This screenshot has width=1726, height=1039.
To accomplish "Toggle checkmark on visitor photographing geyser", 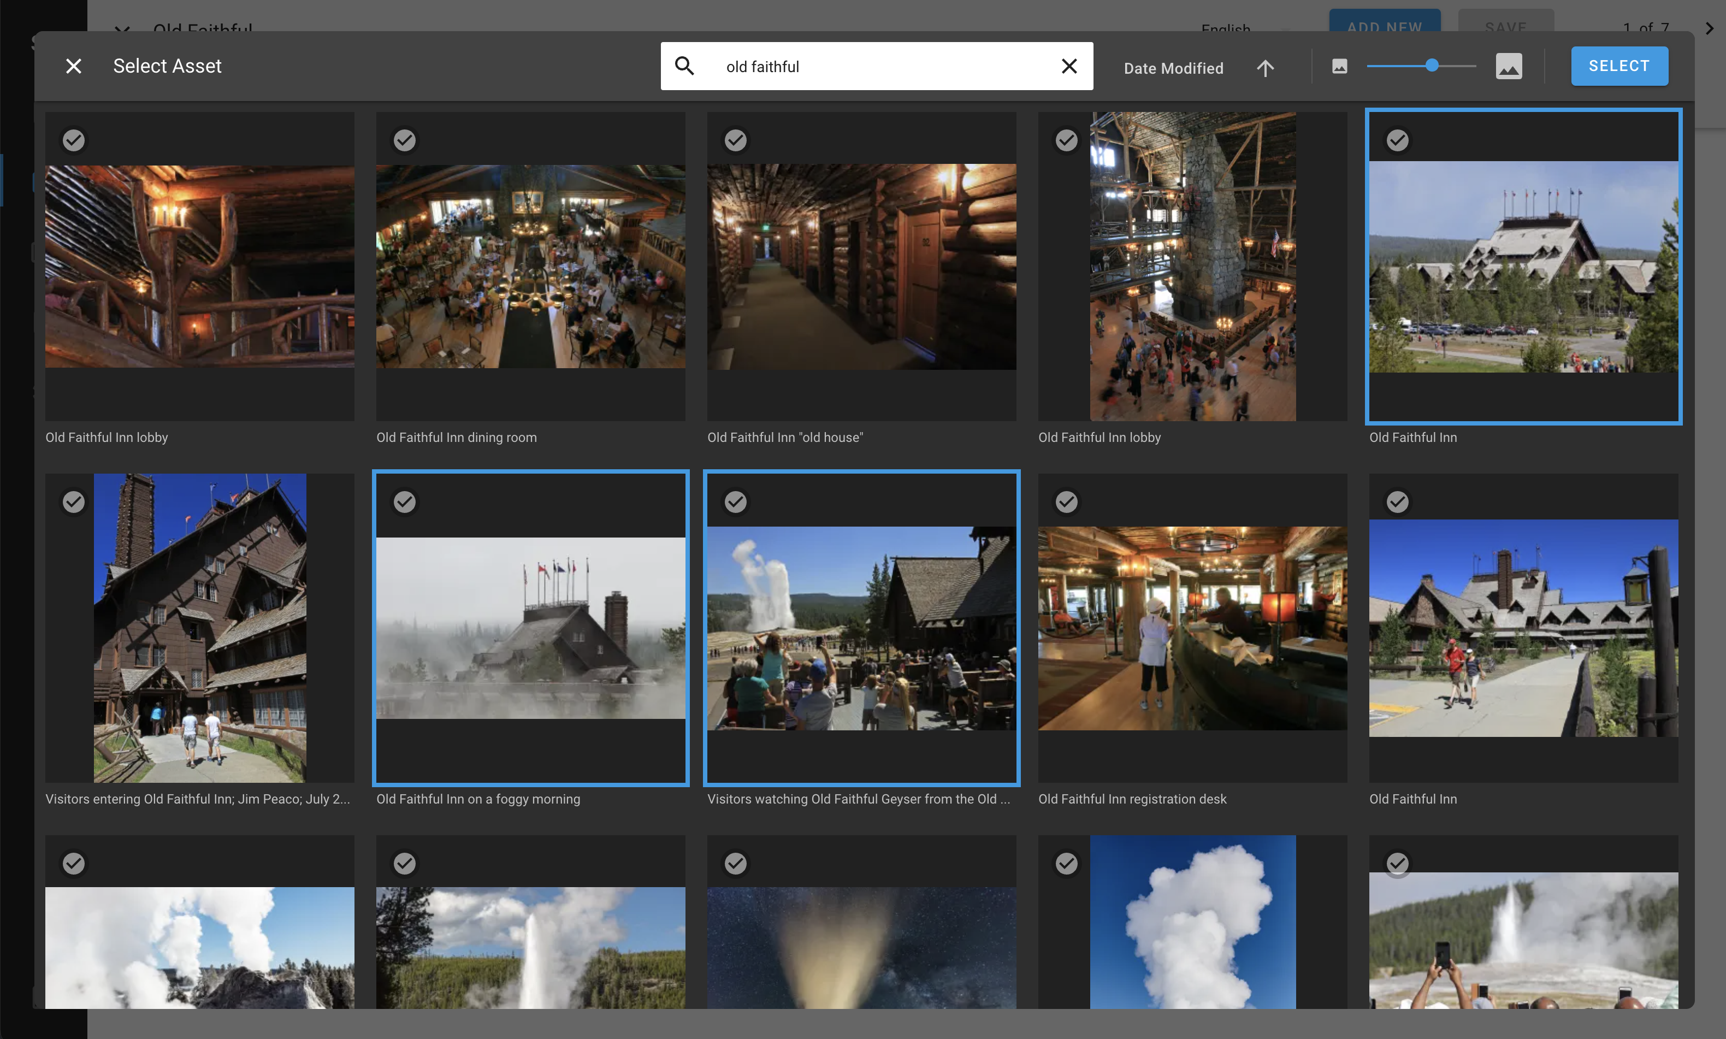I will [1398, 863].
